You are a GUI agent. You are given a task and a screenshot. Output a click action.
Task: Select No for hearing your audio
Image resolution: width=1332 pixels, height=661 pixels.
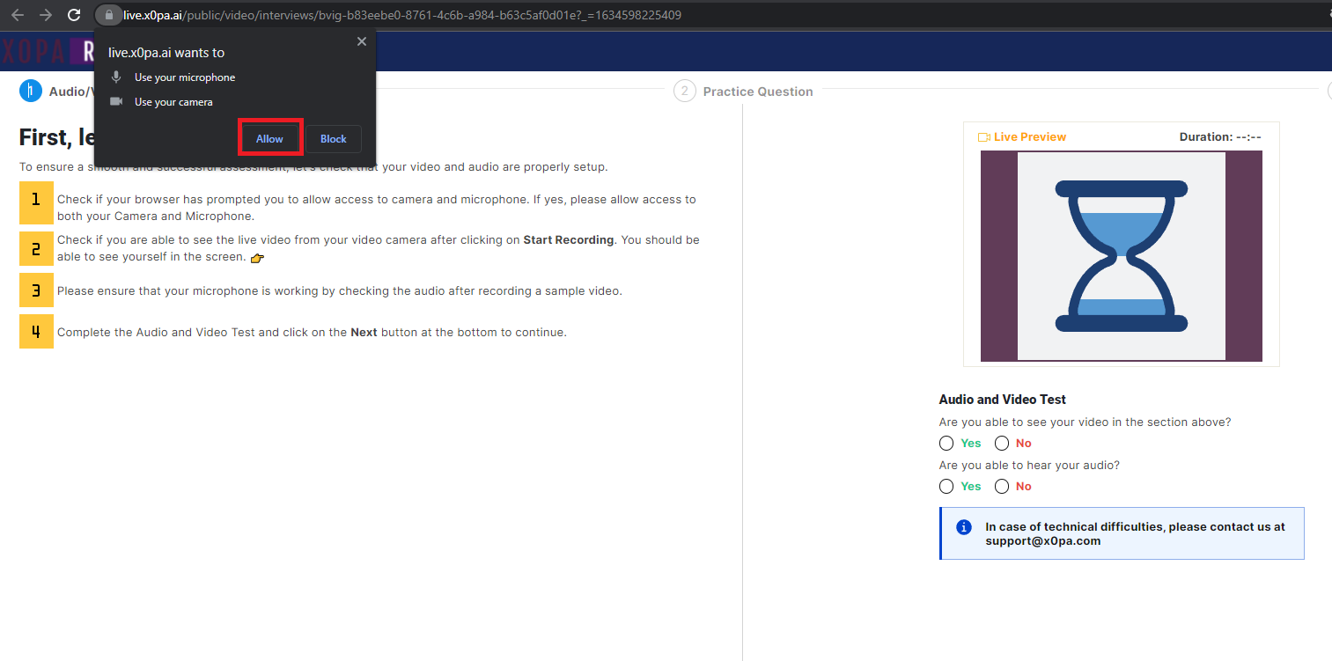pos(1002,487)
